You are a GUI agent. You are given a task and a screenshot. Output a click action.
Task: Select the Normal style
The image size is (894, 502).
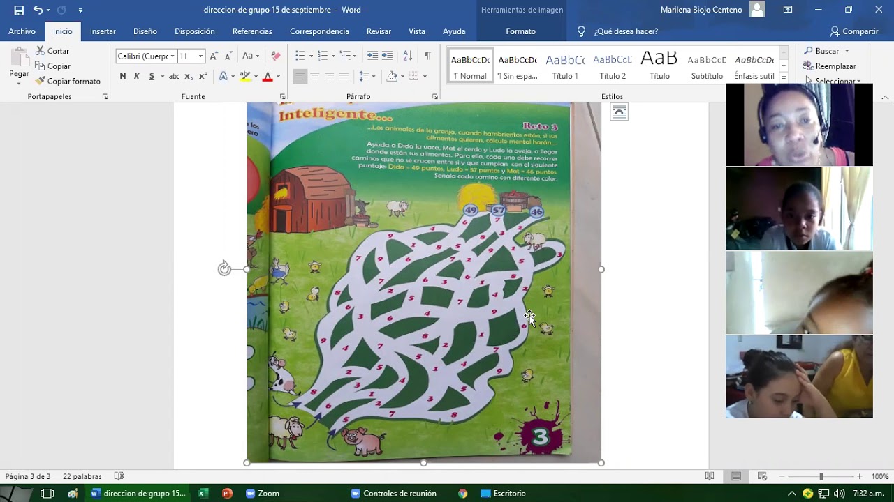[x=470, y=65]
